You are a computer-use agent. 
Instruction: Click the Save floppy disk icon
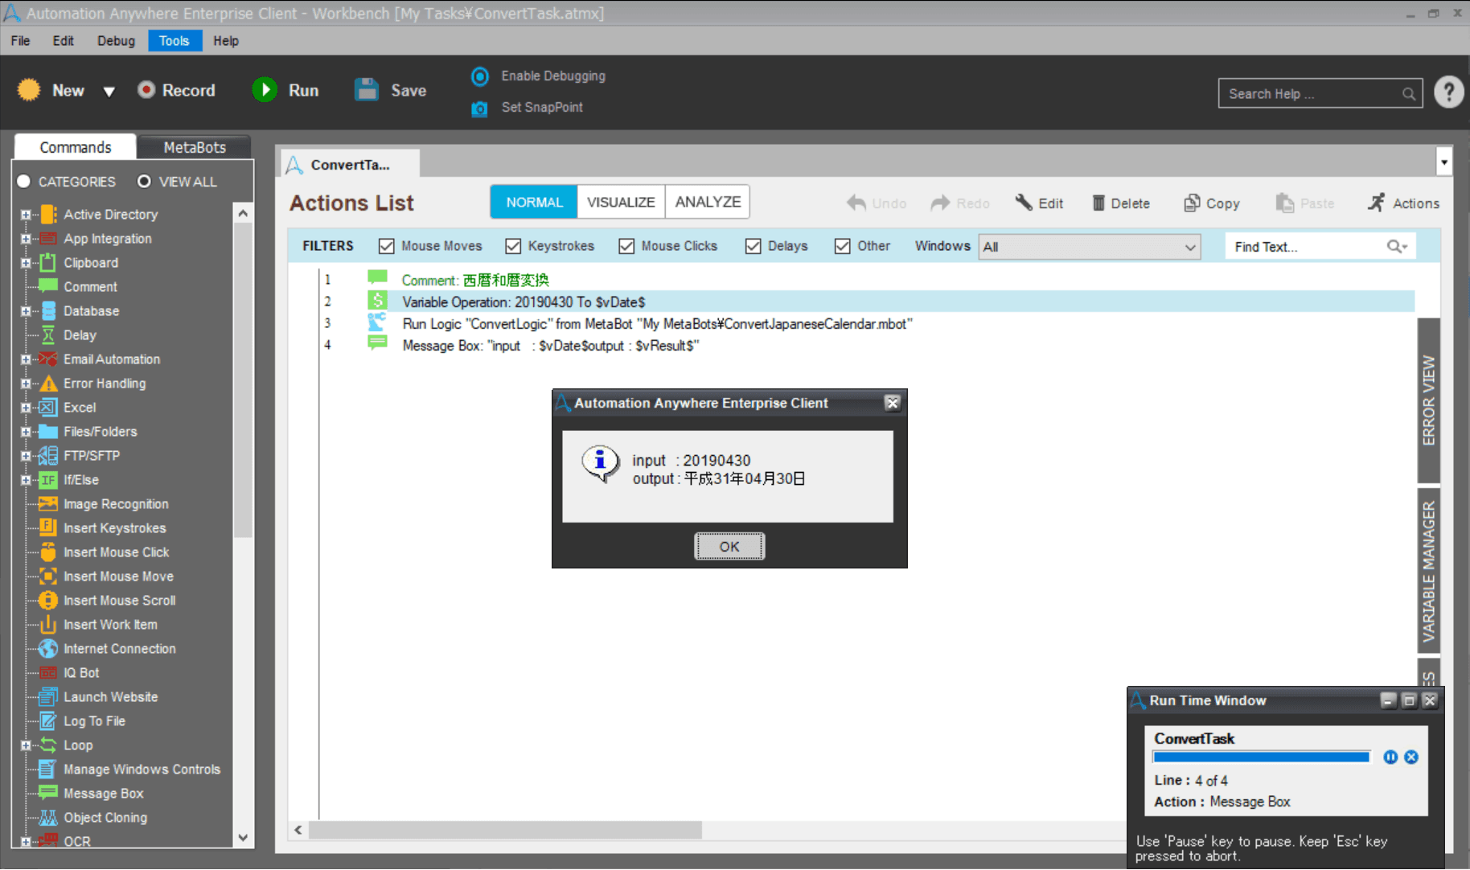click(367, 90)
